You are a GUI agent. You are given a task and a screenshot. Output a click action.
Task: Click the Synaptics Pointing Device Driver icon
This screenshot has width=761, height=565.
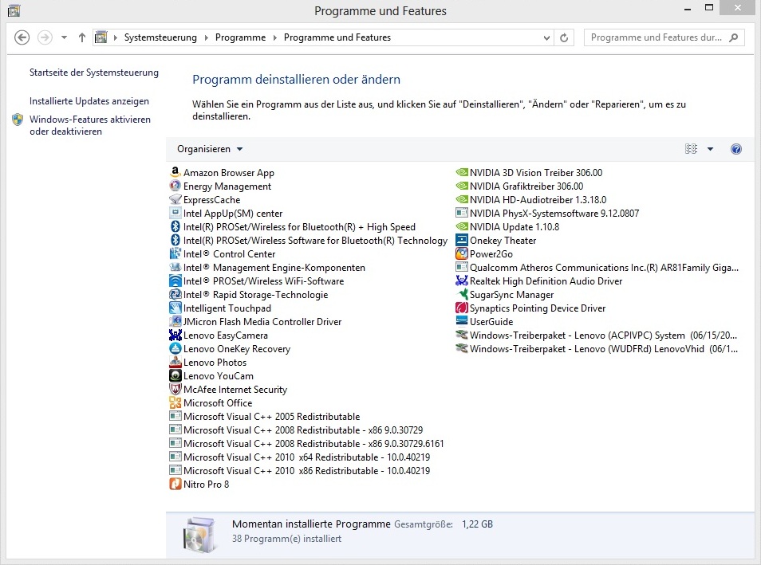pyautogui.click(x=462, y=308)
